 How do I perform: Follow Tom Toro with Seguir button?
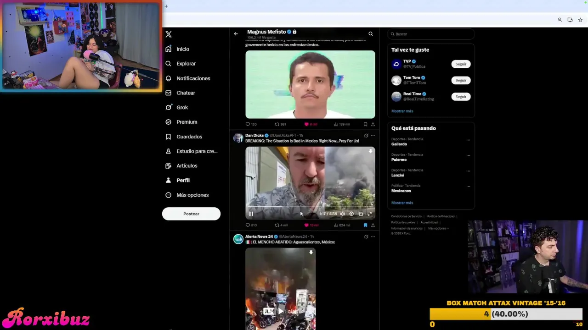(461, 80)
